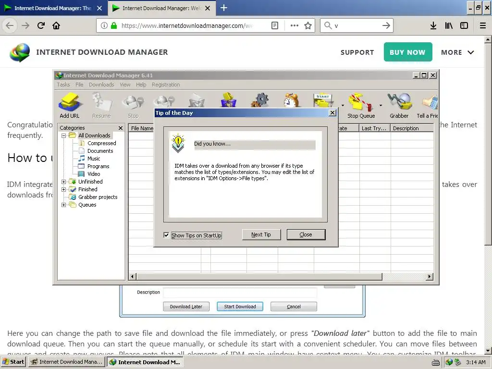This screenshot has height=369, width=492.
Task: Collapse the All Downloads tree node
Action: click(x=64, y=135)
